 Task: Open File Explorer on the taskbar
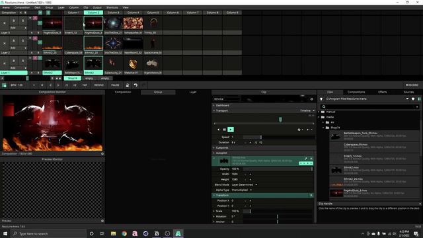113,233
